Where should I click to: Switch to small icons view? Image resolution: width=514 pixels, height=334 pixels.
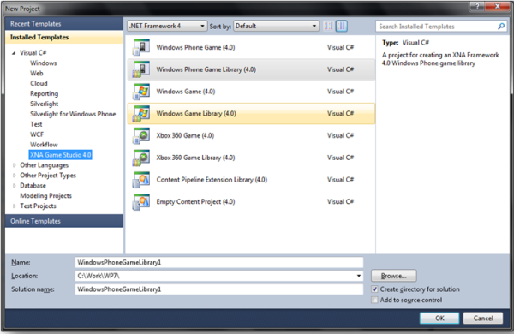328,26
